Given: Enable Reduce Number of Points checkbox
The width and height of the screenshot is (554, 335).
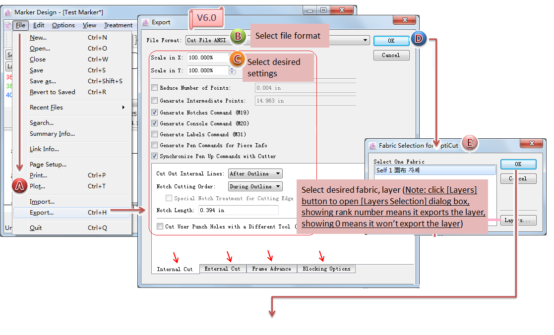Looking at the screenshot, I should tap(155, 88).
